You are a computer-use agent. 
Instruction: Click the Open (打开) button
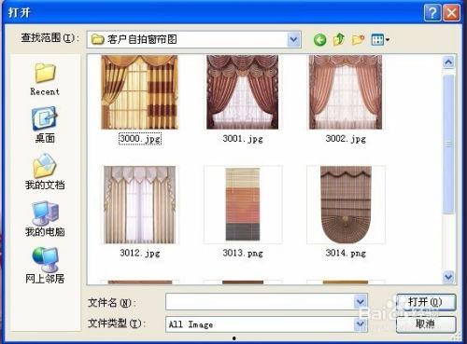coord(426,302)
